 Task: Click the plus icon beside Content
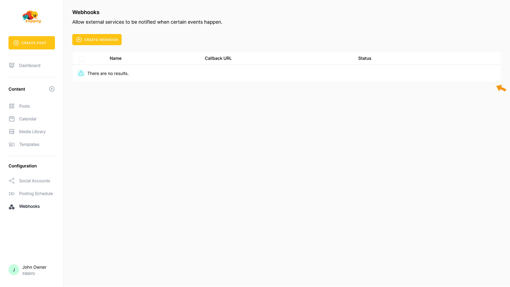[x=52, y=89]
